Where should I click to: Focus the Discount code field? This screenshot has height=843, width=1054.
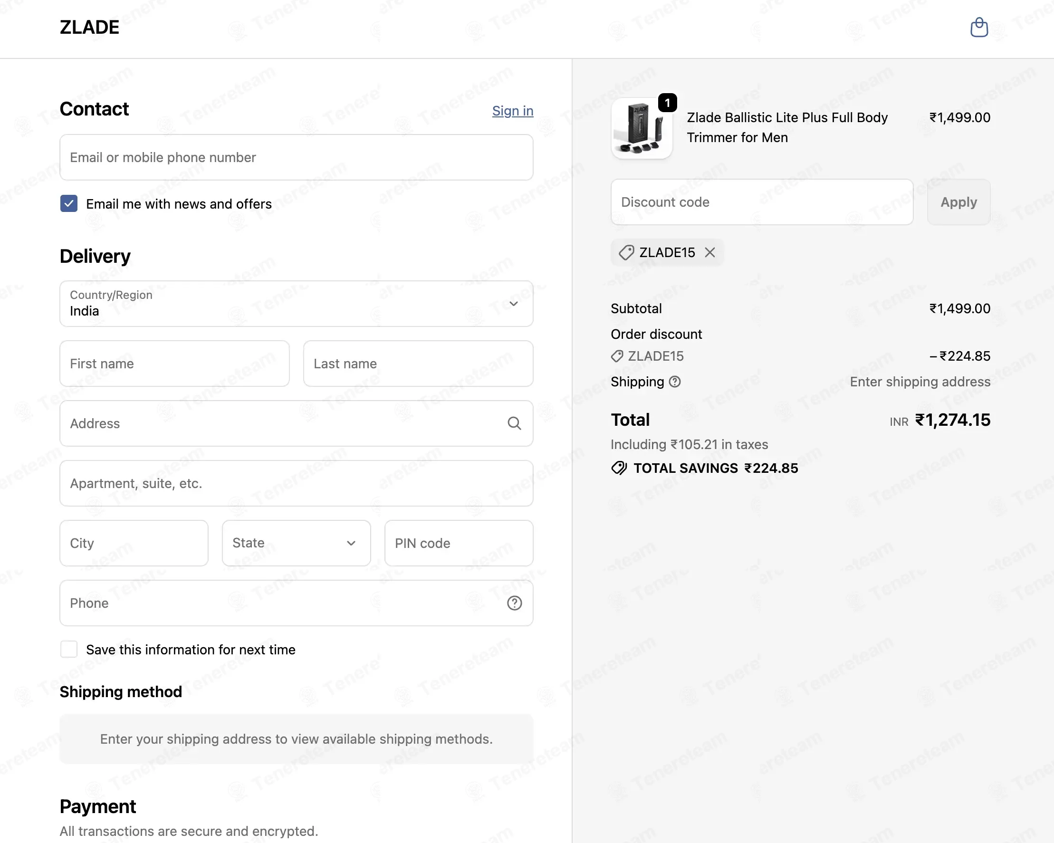click(x=762, y=202)
